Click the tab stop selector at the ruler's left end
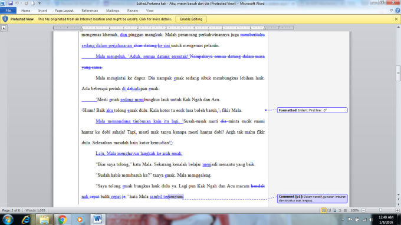401x225 pixels. point(4,28)
